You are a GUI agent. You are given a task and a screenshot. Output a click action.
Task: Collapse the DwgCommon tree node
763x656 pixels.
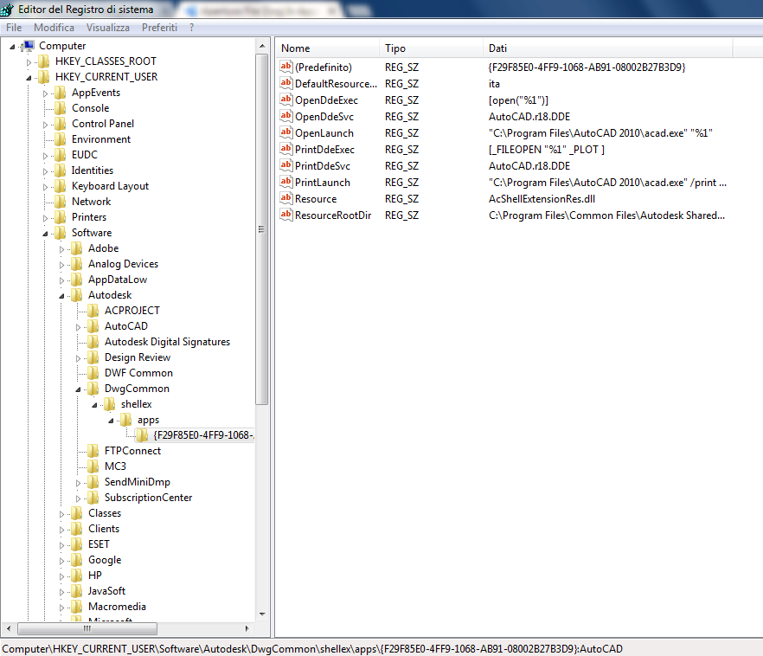pos(79,389)
